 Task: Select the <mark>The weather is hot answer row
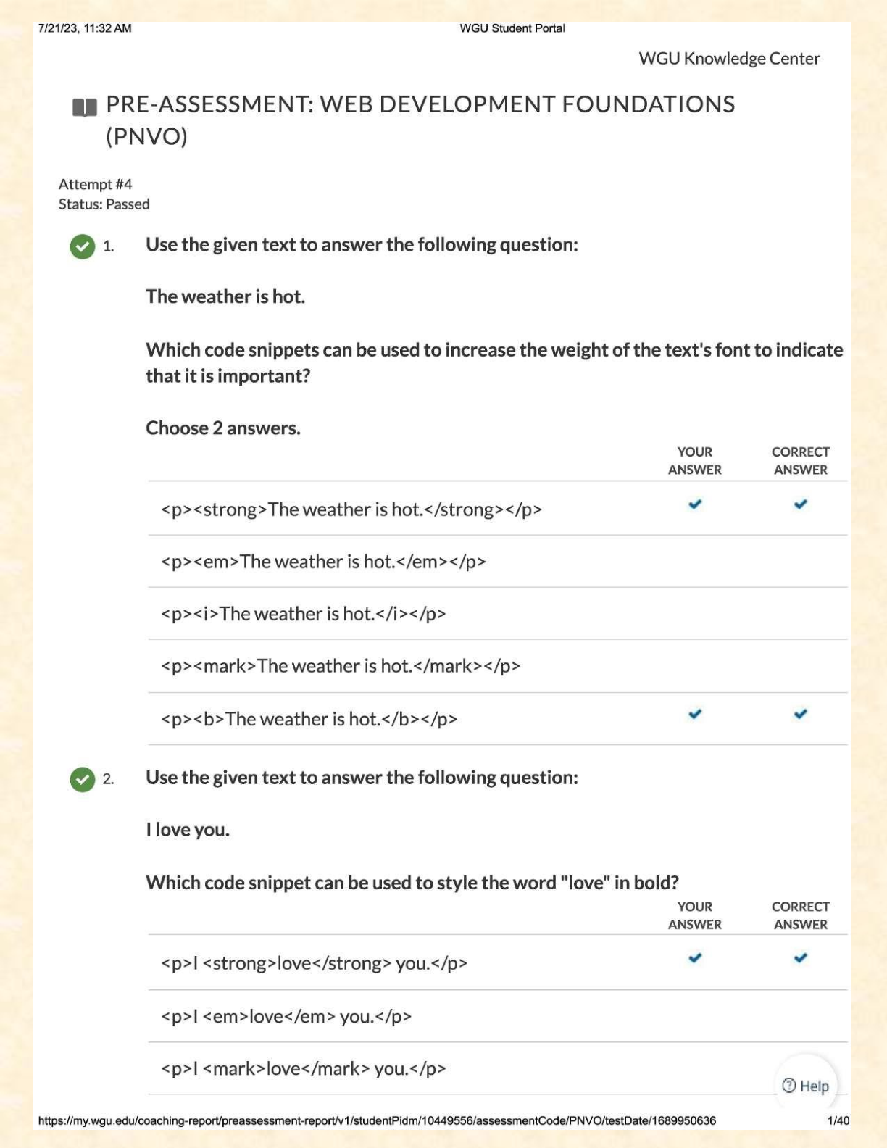point(341,666)
